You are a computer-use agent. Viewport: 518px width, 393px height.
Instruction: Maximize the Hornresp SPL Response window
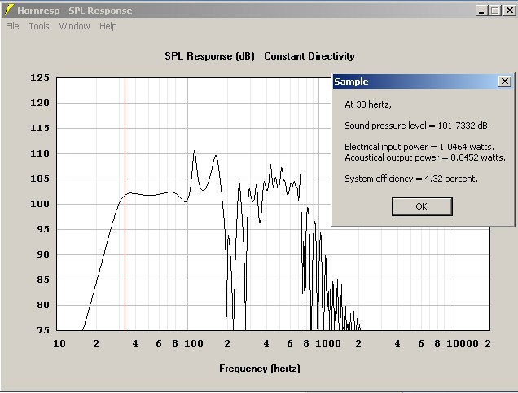coord(495,11)
